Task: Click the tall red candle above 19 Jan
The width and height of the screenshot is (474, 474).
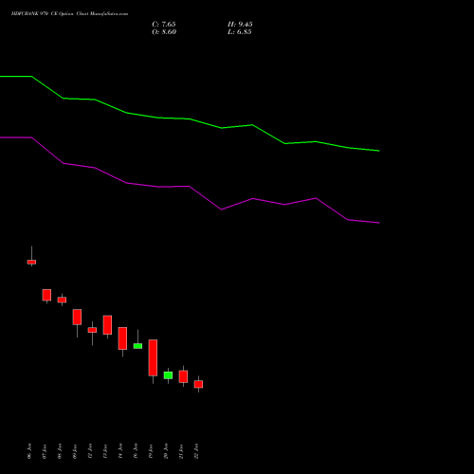Action: pos(153,357)
